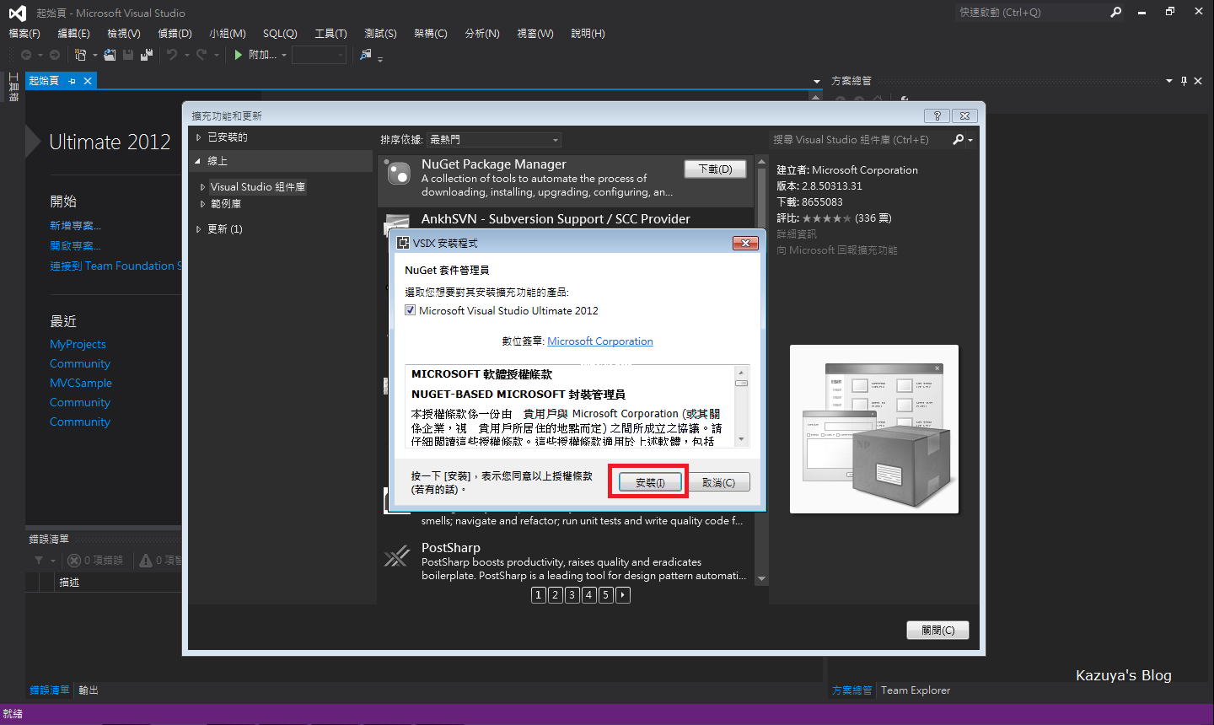This screenshot has width=1214, height=725.
Task: Open the 編輯(E) menu
Action: pos(73,34)
